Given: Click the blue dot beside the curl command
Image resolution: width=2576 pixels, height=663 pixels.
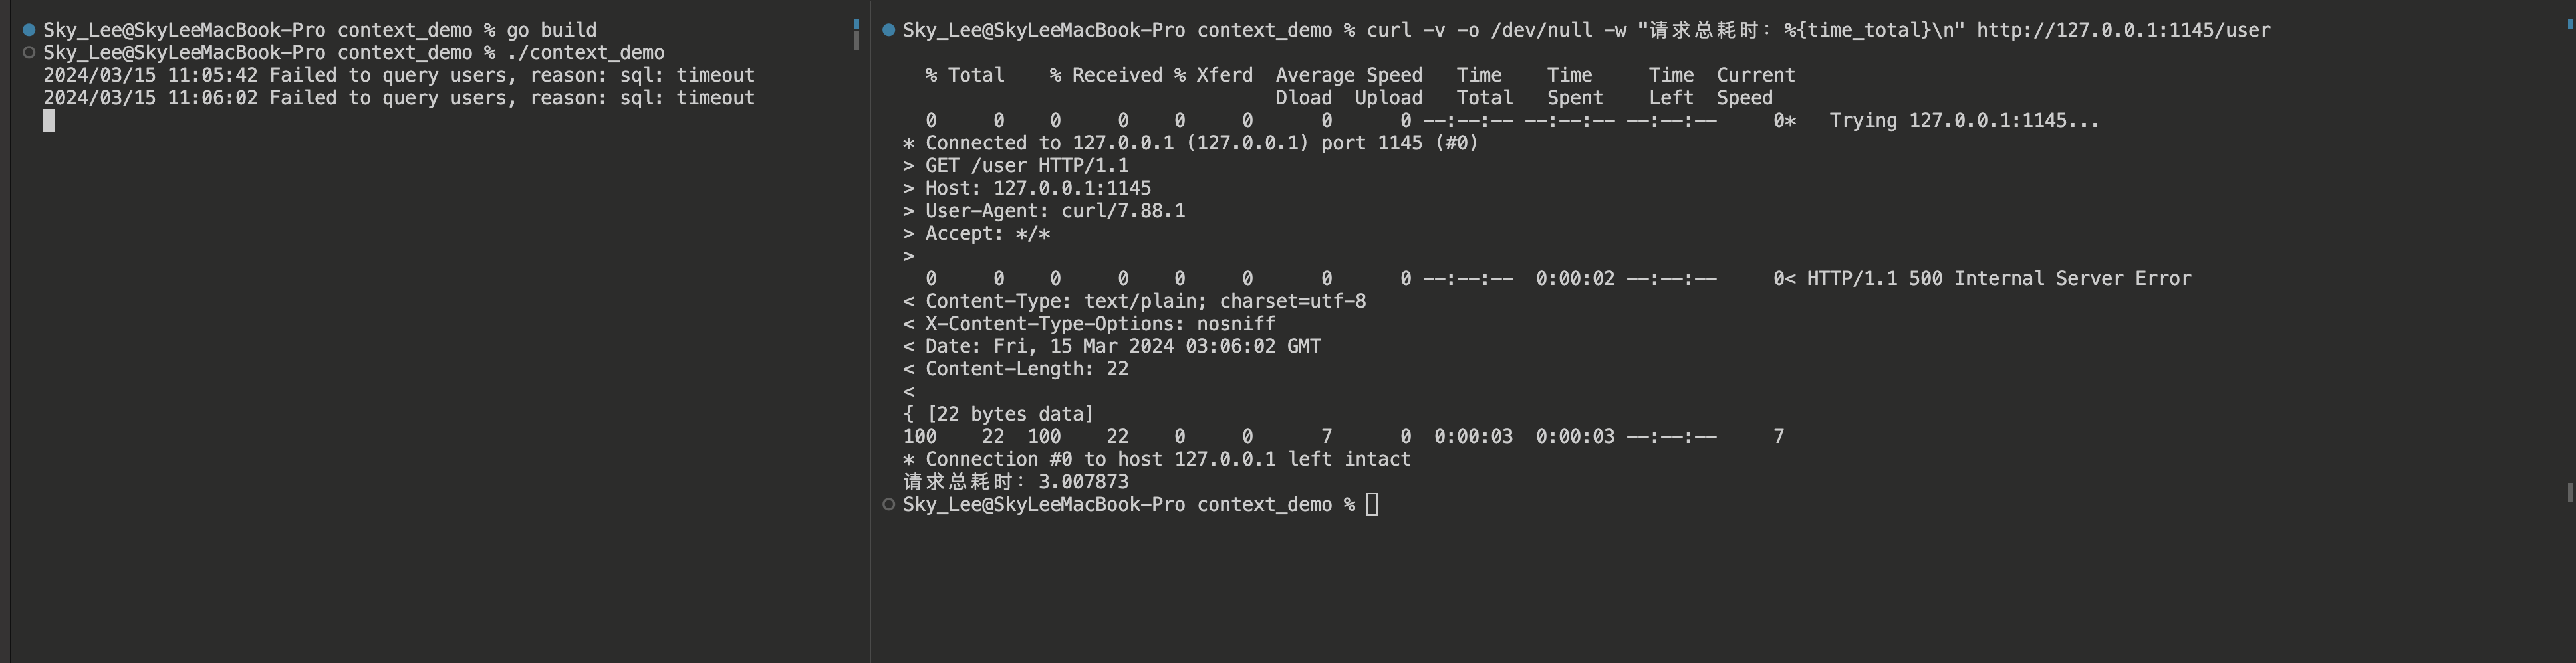Looking at the screenshot, I should point(888,30).
